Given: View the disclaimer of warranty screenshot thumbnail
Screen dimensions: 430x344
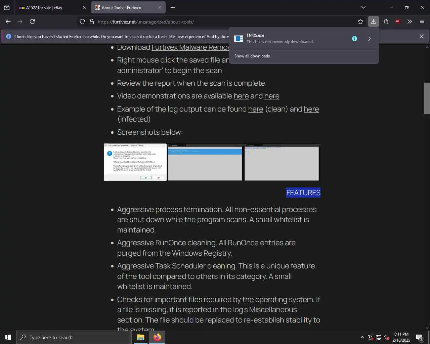Looking at the screenshot, I should (x=135, y=162).
